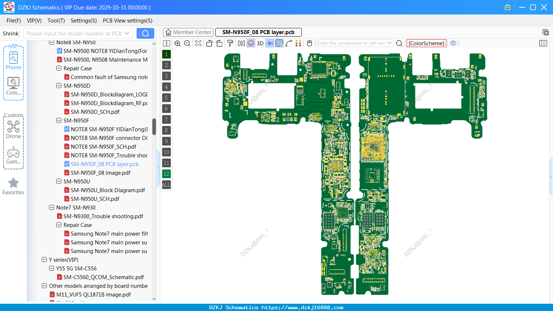This screenshot has height=311, width=553.
Task: Select the paint roller tool
Action: pos(230,43)
